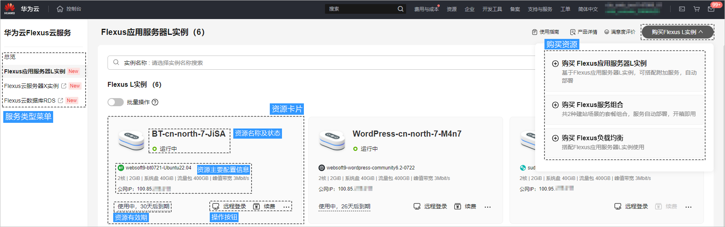Click the 使用指南 link
The image size is (725, 227).
coord(549,32)
